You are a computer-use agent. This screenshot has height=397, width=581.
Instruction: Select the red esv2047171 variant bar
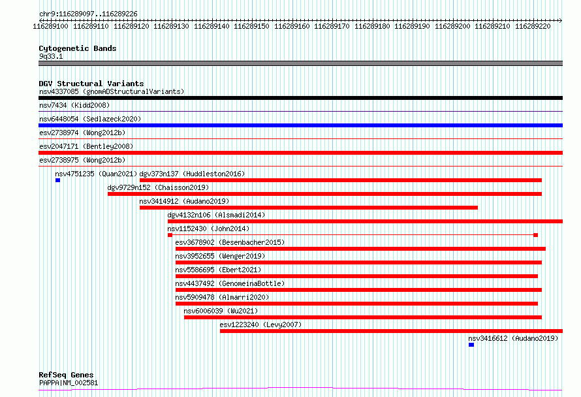point(300,153)
